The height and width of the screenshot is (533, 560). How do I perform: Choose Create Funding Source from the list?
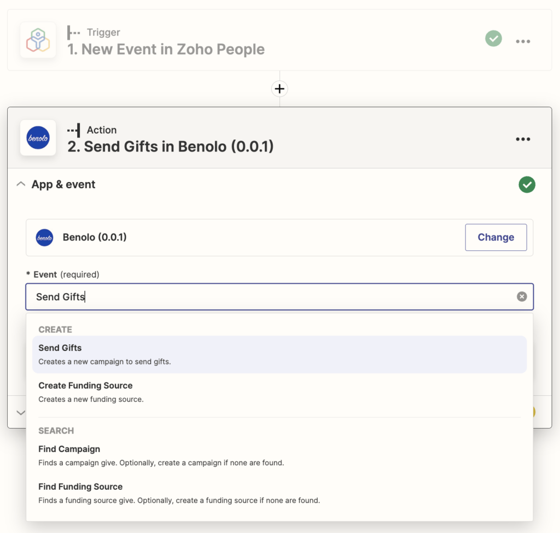point(279,392)
